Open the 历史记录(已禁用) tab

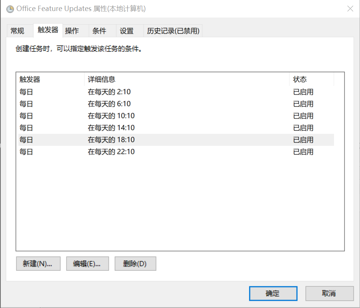coord(173,31)
